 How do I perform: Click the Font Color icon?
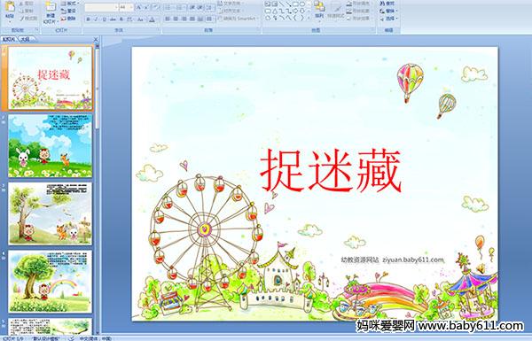[x=152, y=19]
